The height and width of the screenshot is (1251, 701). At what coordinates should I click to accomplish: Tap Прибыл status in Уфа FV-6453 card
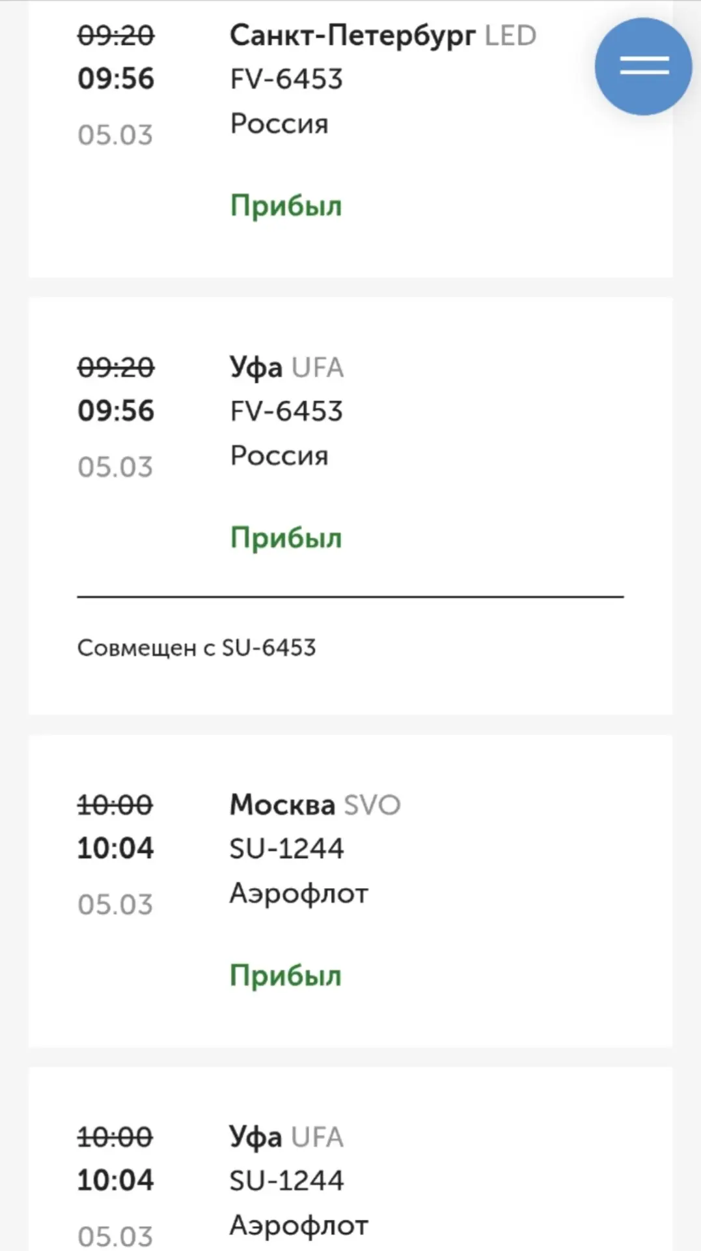coord(286,538)
